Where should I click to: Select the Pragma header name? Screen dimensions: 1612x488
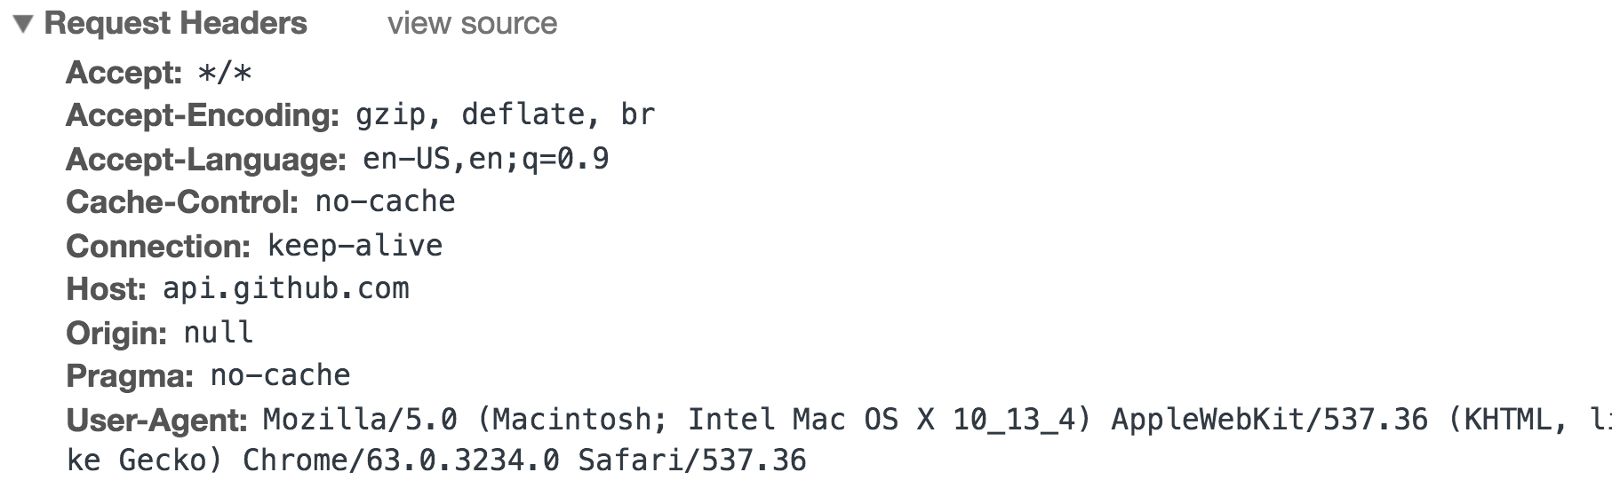pos(130,376)
